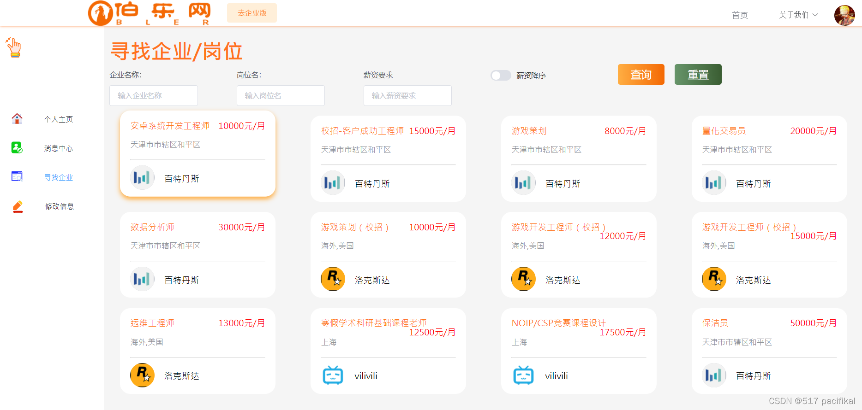Screen dimensions: 862x410
Task: Open the 校招-客户成功工程师 job title
Action: (x=362, y=131)
